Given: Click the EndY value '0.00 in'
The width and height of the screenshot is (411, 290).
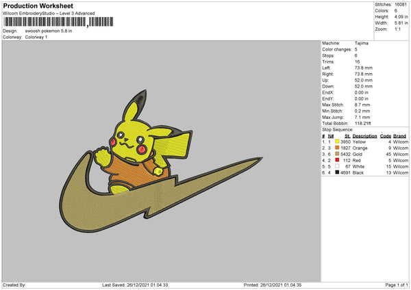Looking at the screenshot, I should pos(362,98).
